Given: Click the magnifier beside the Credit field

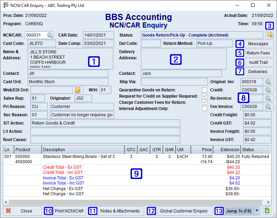Looking at the screenshot, I should click(x=268, y=90).
